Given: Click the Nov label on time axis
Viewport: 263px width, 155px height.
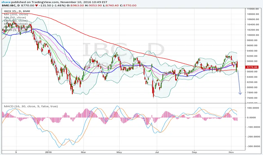Looking at the screenshot, I should 231,152.
